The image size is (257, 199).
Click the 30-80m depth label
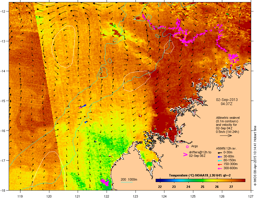[229, 157]
